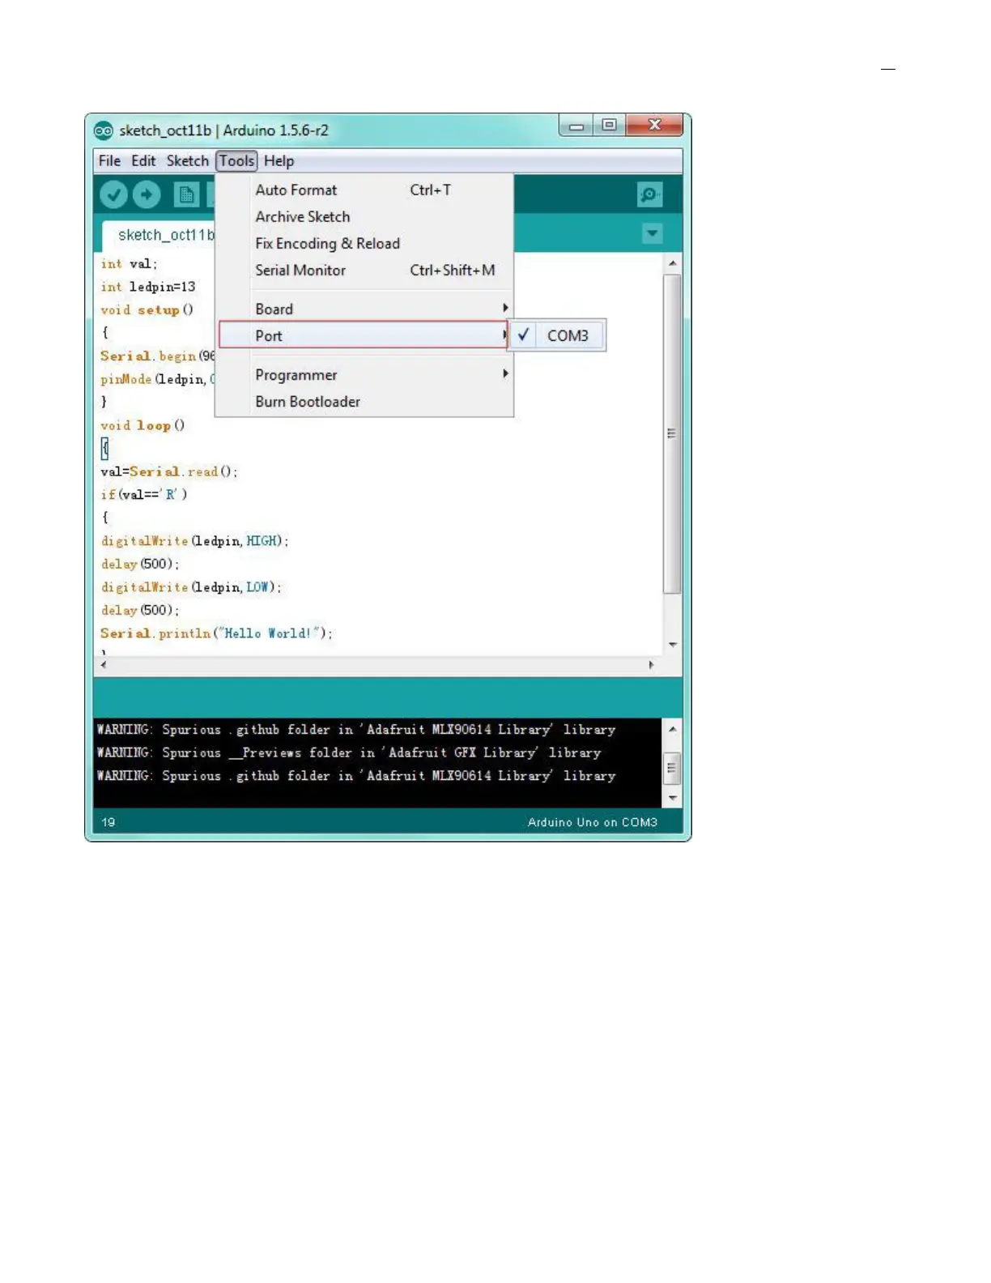
Task: Maximize the Arduino window
Action: pyautogui.click(x=609, y=126)
